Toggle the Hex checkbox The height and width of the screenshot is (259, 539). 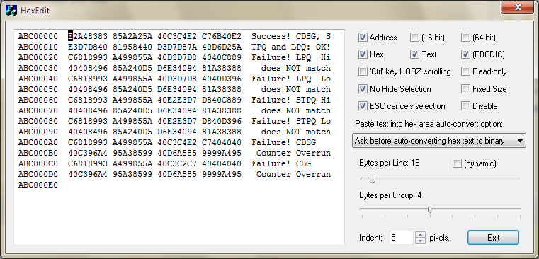click(x=363, y=54)
